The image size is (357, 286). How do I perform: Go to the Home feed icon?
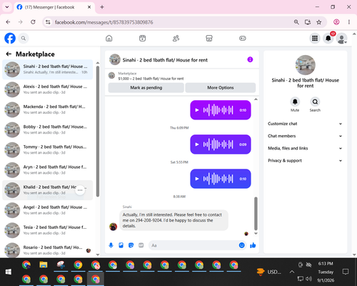click(109, 38)
